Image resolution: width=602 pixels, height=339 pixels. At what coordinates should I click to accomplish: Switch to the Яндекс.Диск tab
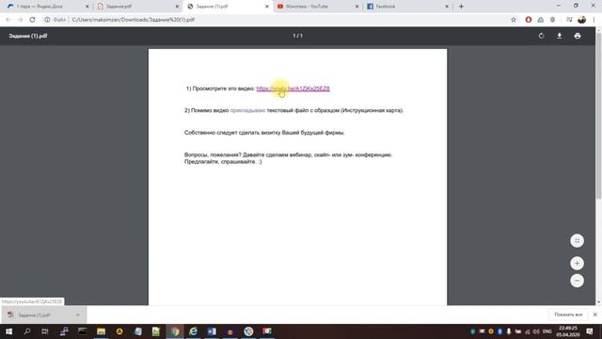coord(40,7)
